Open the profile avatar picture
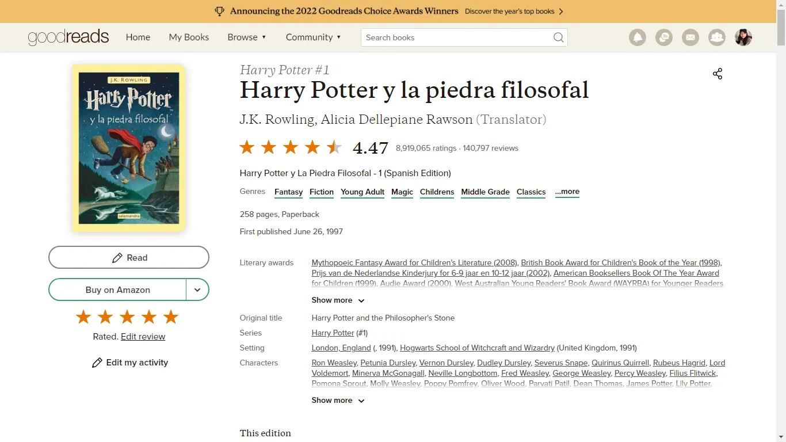 tap(743, 37)
